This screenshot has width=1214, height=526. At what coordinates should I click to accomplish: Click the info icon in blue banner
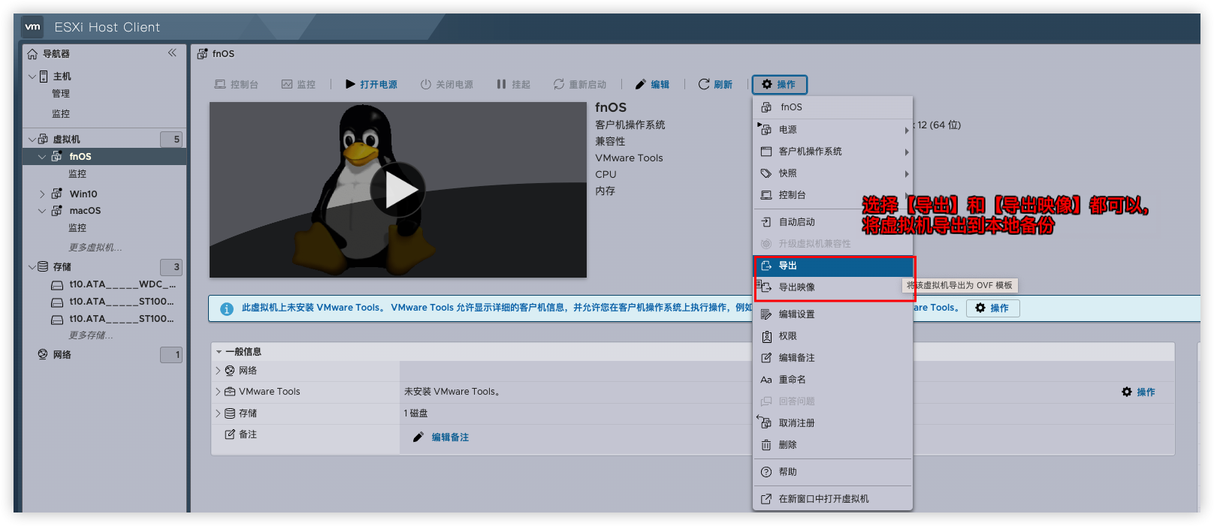pyautogui.click(x=226, y=309)
